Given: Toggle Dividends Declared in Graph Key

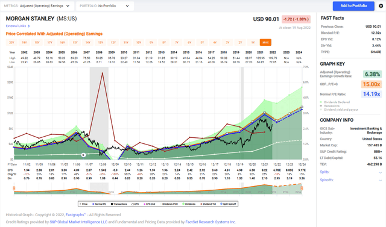Looking at the screenshot, I should [x=335, y=102].
